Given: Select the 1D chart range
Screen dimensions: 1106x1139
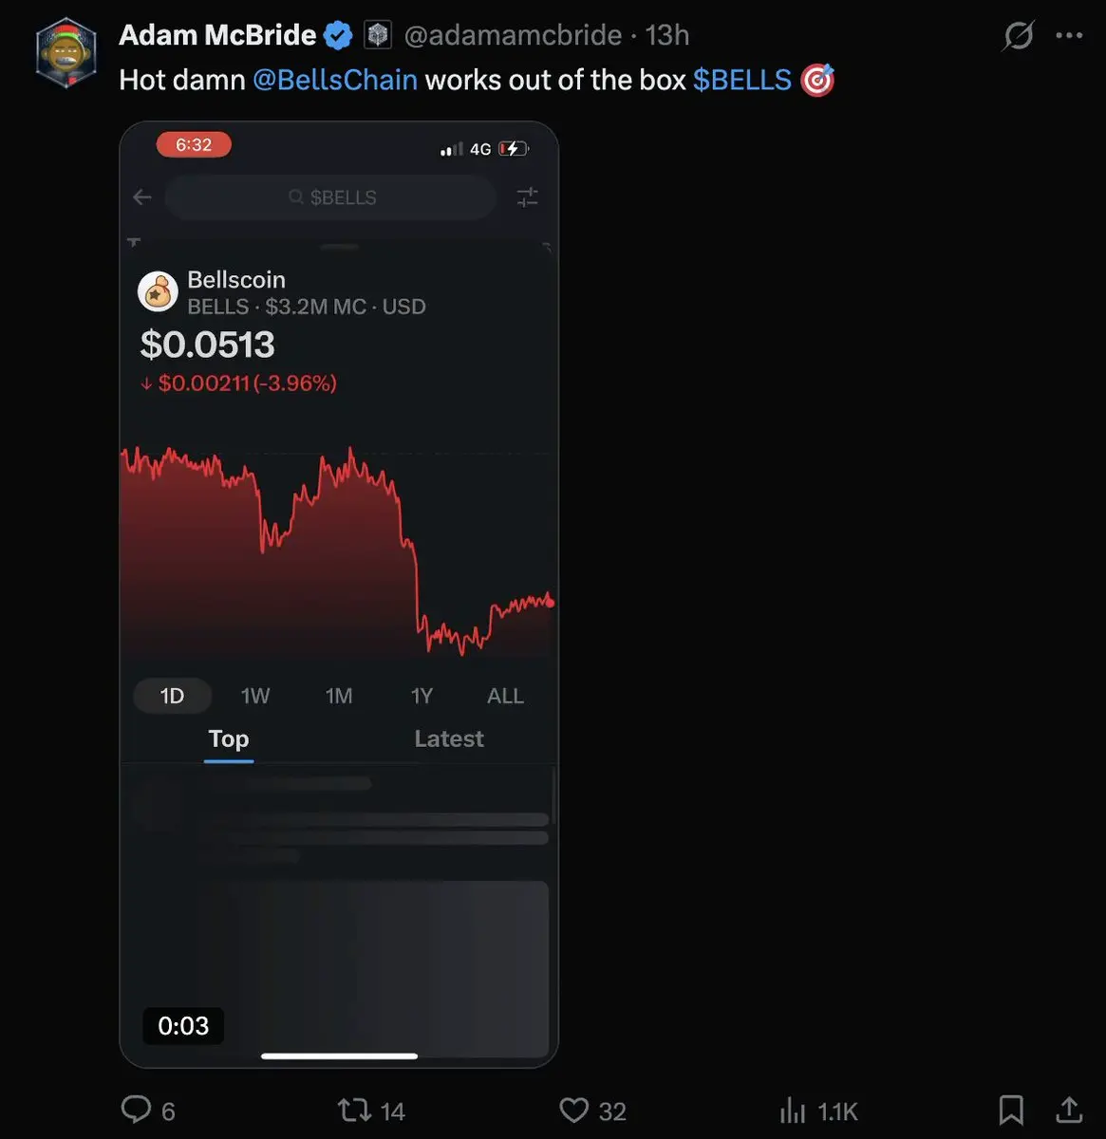Looking at the screenshot, I should coord(172,696).
